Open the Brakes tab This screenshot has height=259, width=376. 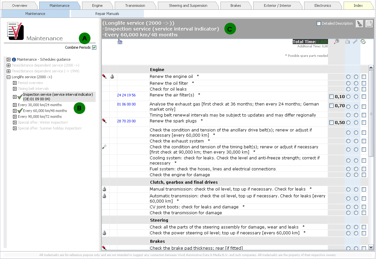tap(235, 6)
